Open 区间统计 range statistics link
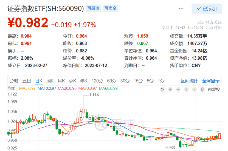The height and width of the screenshot is (151, 228). coord(189,81)
